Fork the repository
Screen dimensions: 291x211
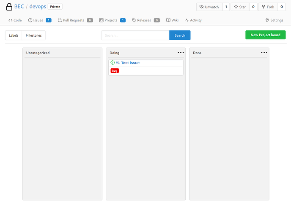(268, 7)
